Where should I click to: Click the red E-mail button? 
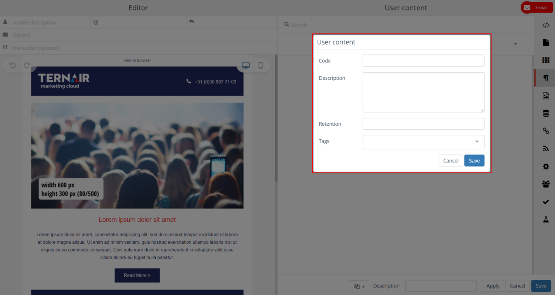click(x=537, y=8)
